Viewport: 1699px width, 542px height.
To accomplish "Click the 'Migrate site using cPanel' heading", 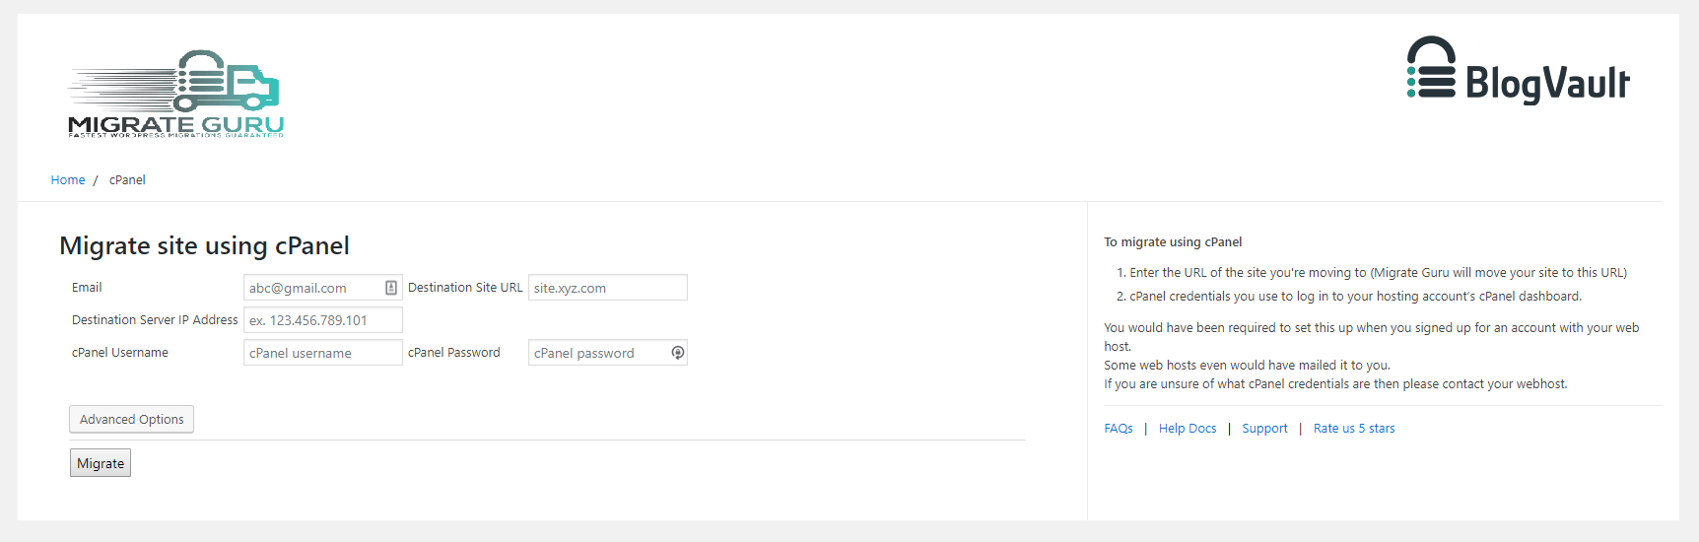I will coord(205,245).
